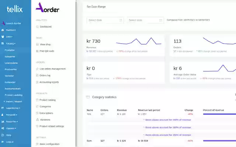Open the Hjelp link
Image resolution: width=236 pixels, height=147 pixels.
(x=8, y=135)
